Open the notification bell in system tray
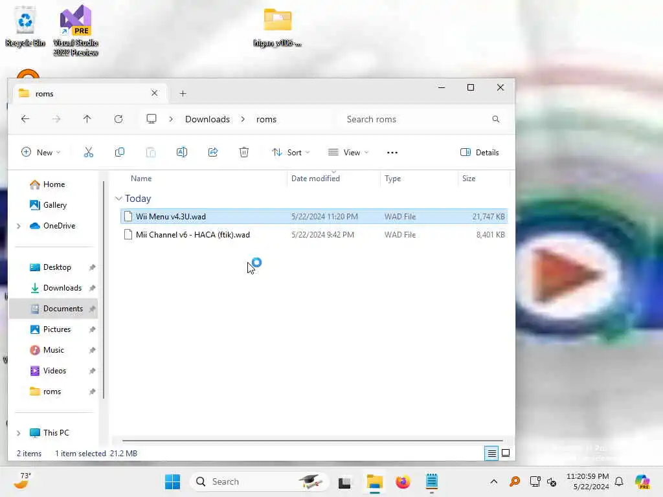This screenshot has height=497, width=663. pos(619,481)
